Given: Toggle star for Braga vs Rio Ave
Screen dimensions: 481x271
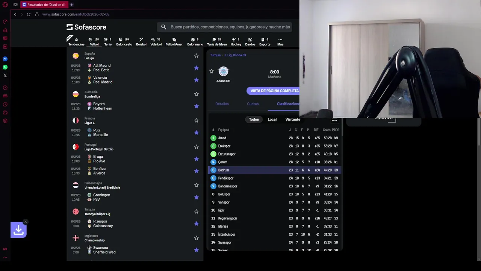Looking at the screenshot, I should click(196, 159).
